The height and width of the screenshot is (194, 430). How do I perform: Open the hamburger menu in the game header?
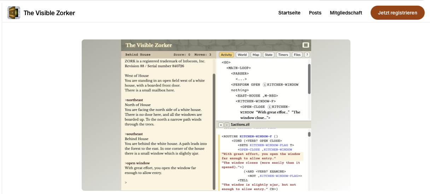point(306,45)
